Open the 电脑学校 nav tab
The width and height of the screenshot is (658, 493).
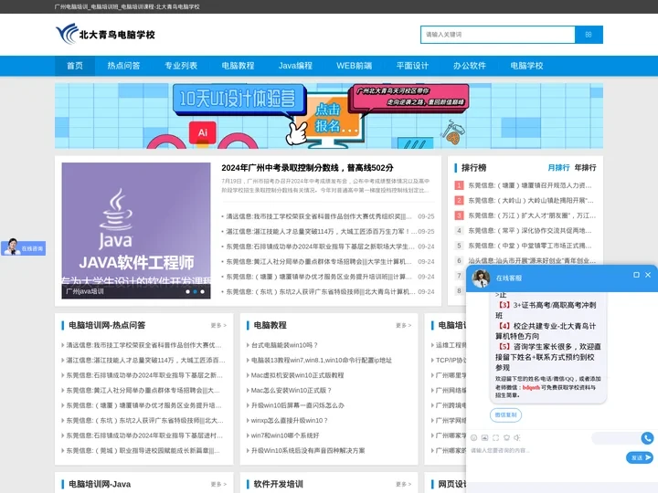pos(526,66)
